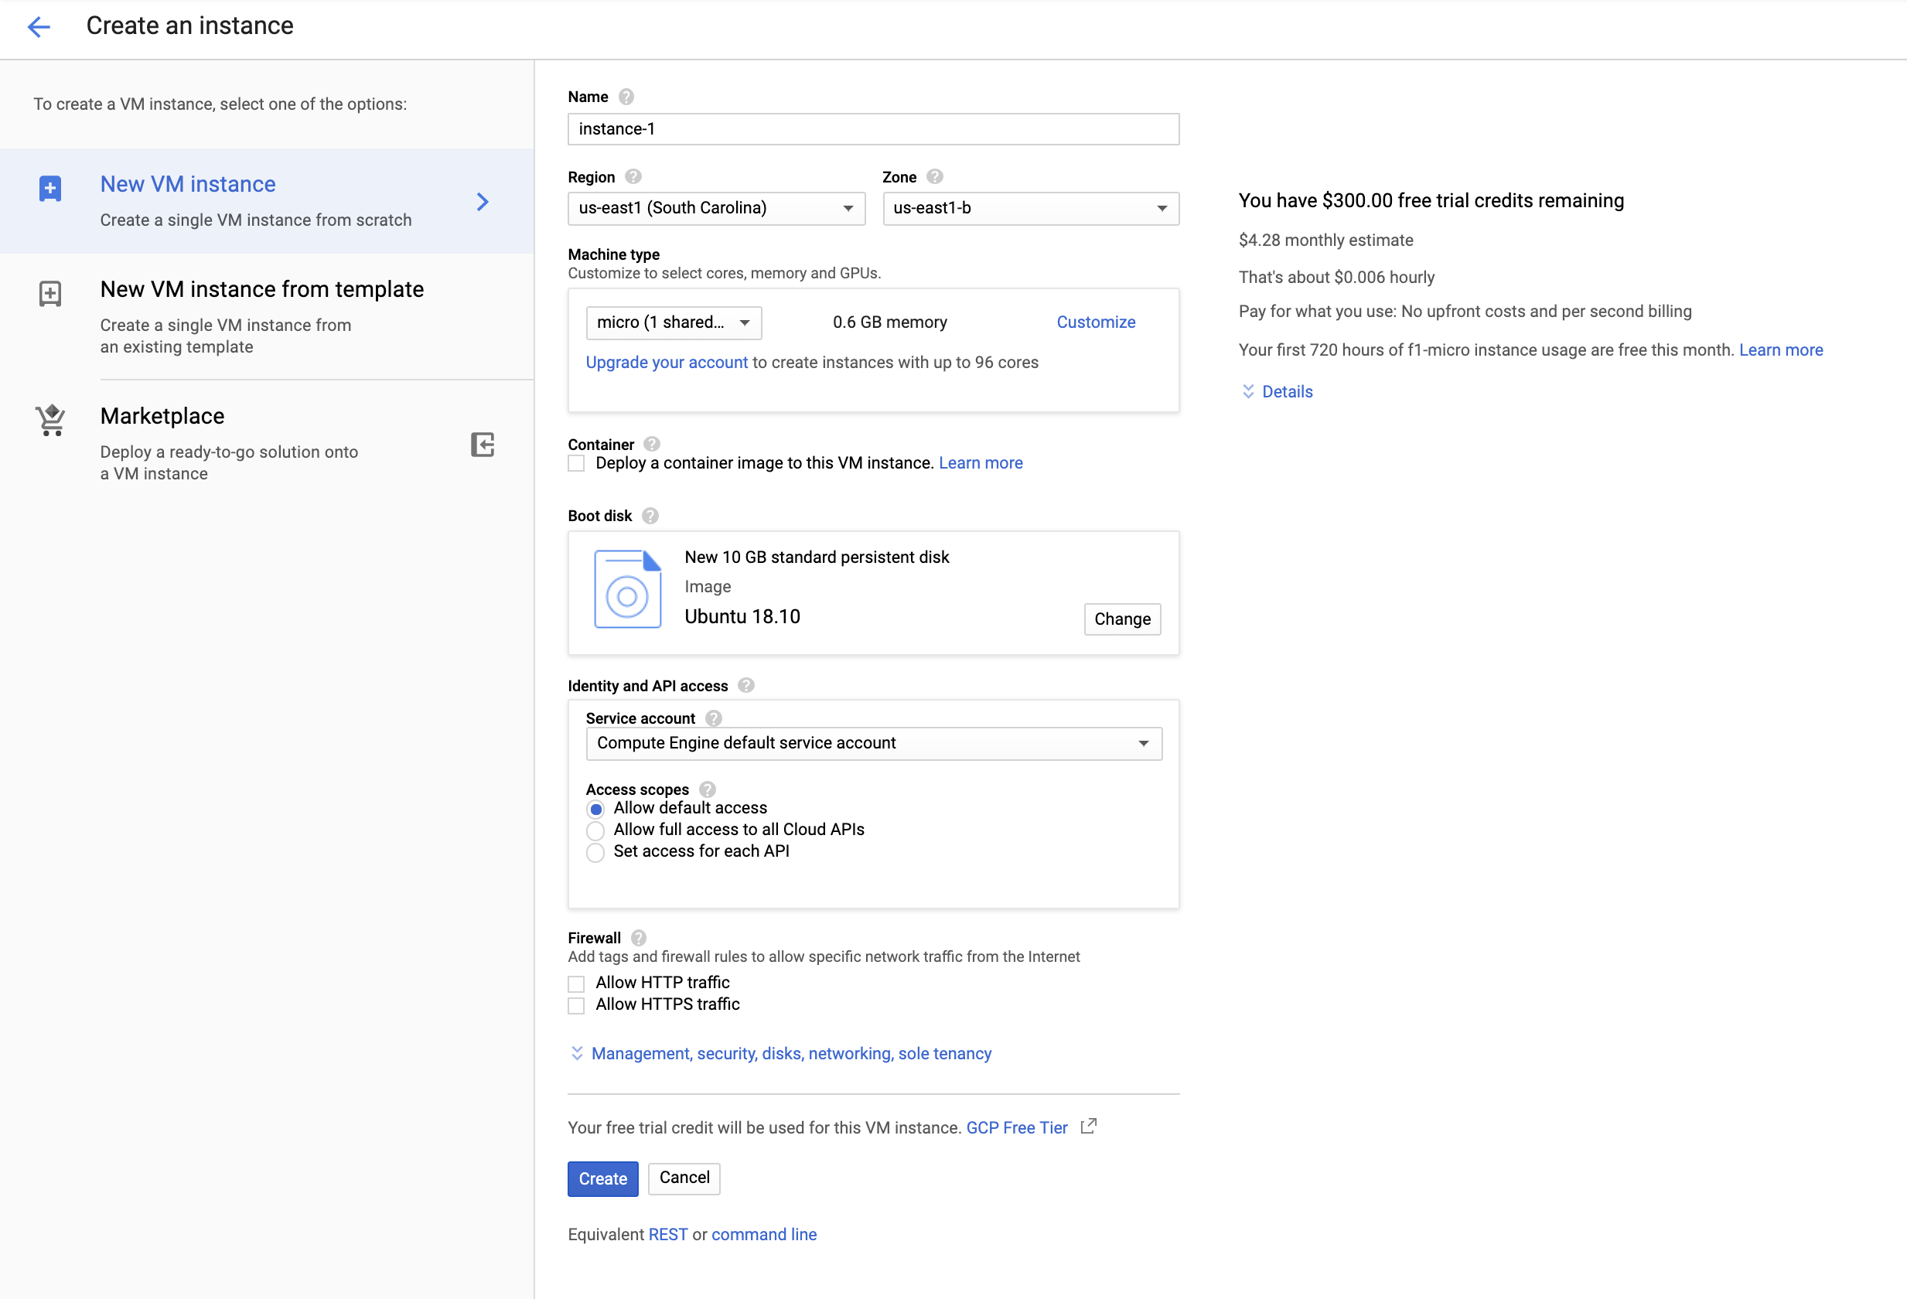Click Change boot disk button

pos(1122,619)
